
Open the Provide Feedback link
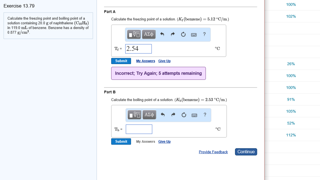(213, 152)
